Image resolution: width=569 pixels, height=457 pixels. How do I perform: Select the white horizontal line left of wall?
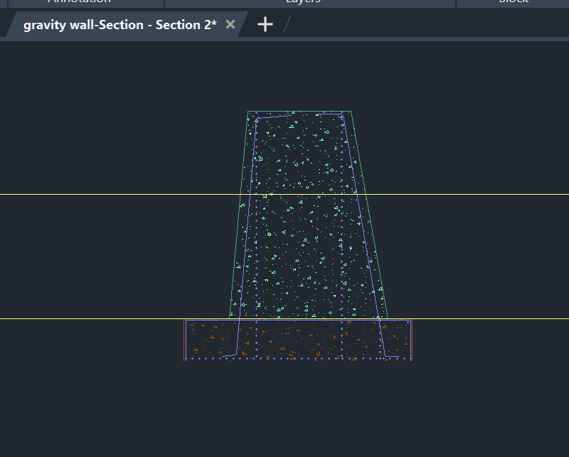click(107, 194)
